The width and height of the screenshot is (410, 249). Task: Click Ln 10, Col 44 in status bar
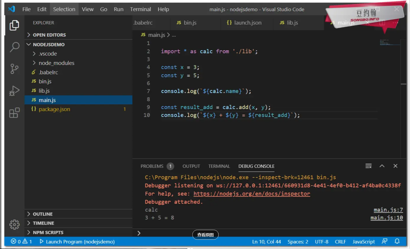coord(266,242)
